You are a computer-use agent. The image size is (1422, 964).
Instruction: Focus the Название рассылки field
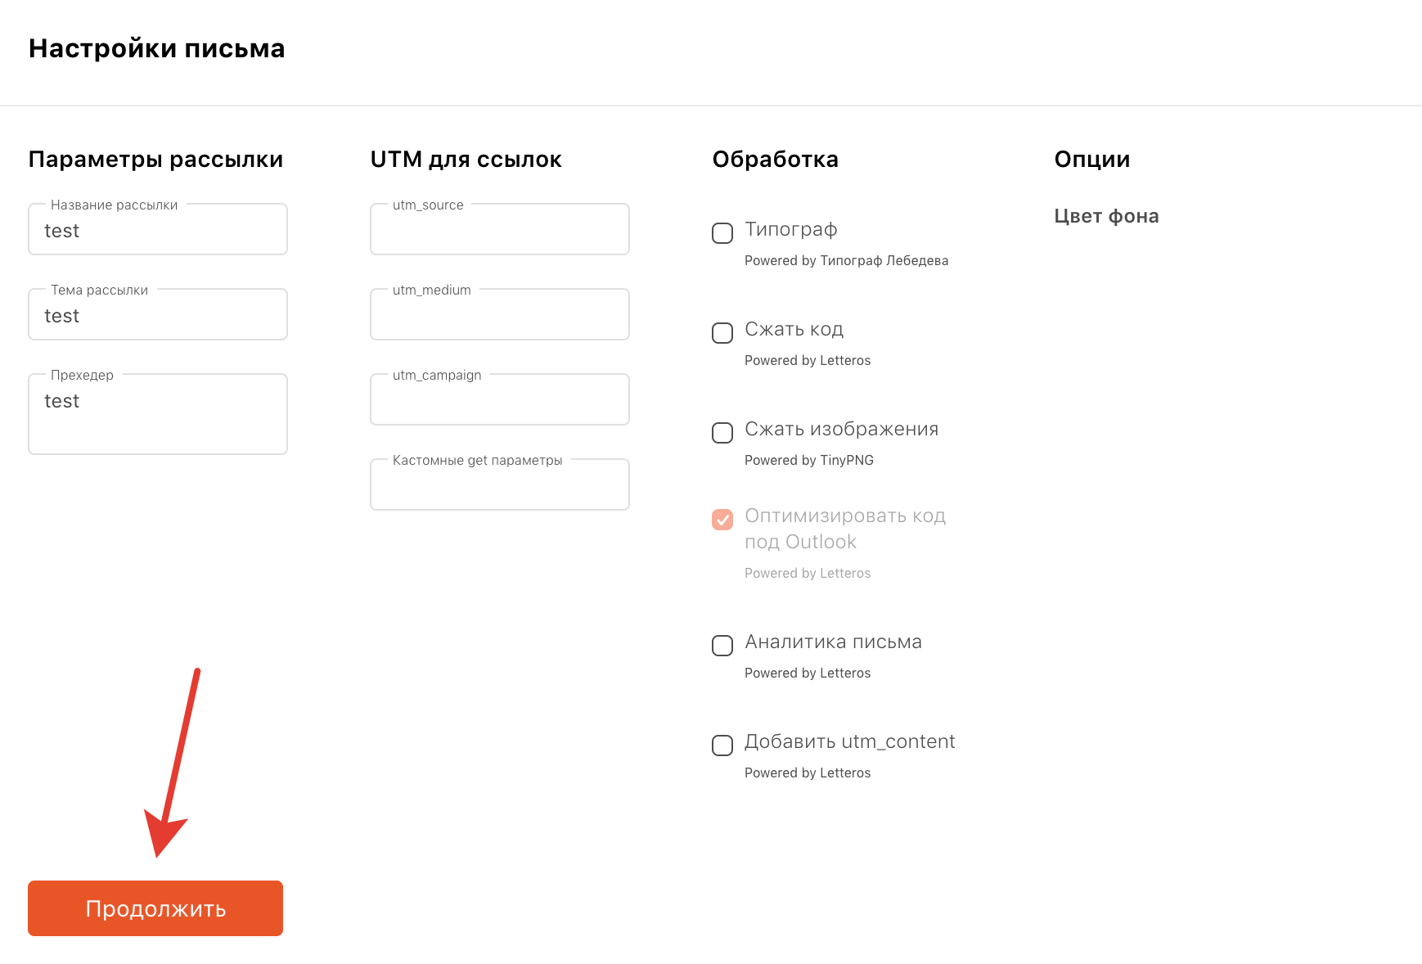[158, 229]
